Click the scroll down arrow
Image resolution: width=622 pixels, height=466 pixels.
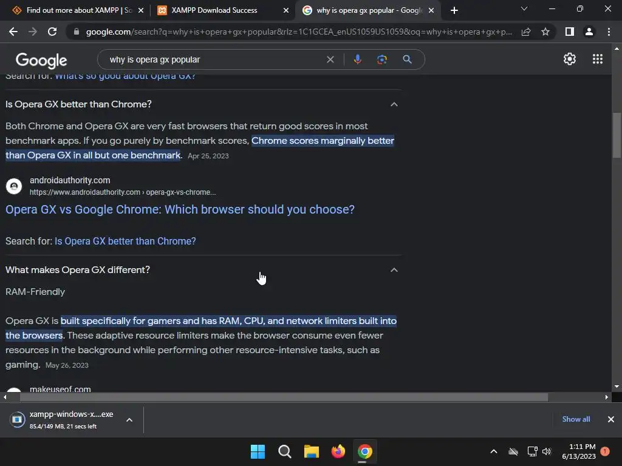tap(617, 387)
